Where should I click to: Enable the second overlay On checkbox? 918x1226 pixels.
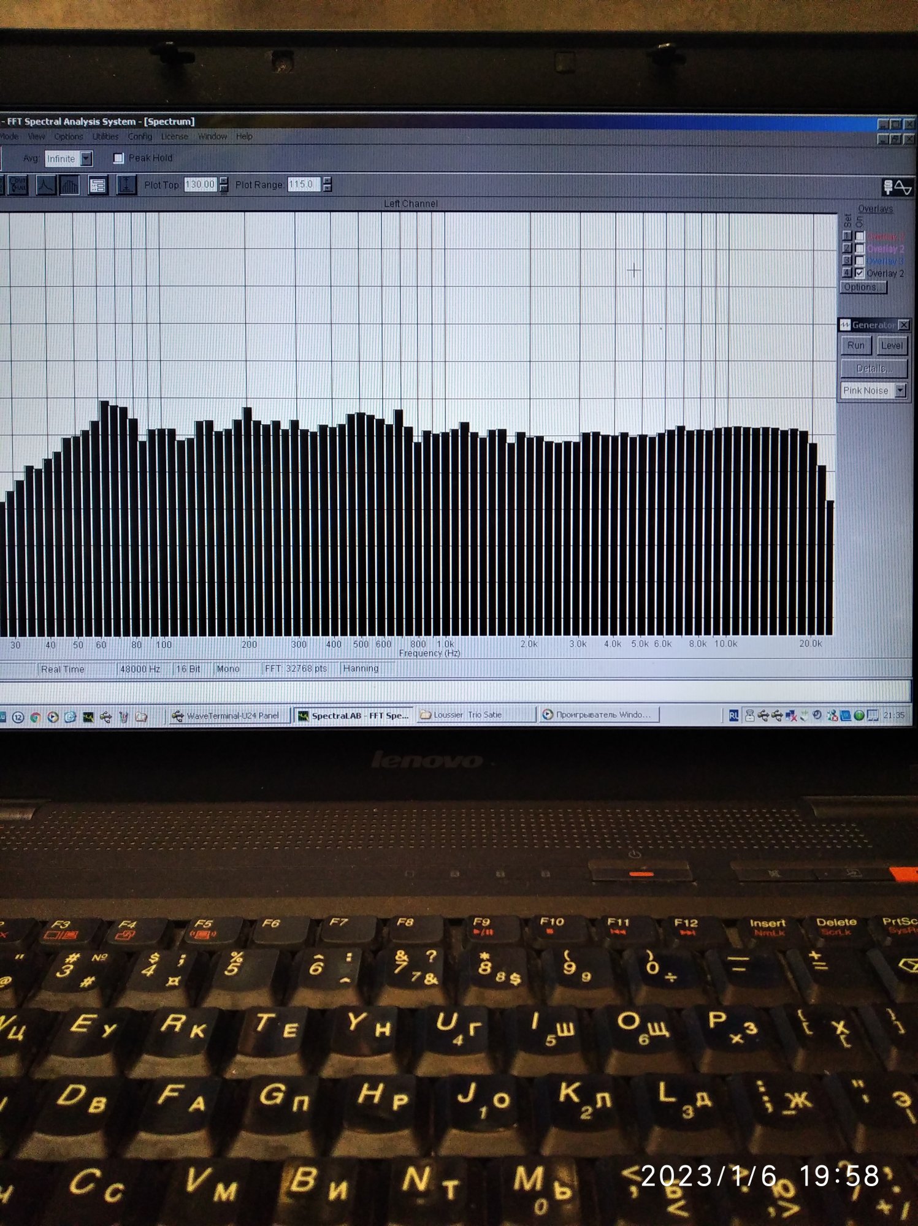[x=860, y=248]
